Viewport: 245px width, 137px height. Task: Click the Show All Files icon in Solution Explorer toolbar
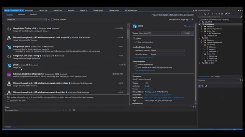(222, 14)
